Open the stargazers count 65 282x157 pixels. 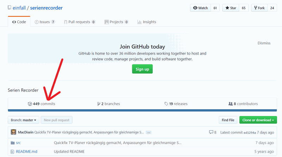(244, 8)
